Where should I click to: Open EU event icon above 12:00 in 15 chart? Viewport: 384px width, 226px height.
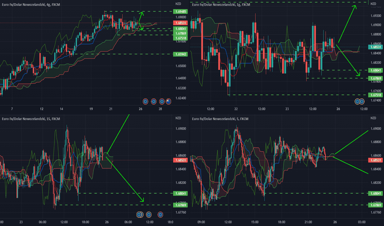(x=149, y=214)
